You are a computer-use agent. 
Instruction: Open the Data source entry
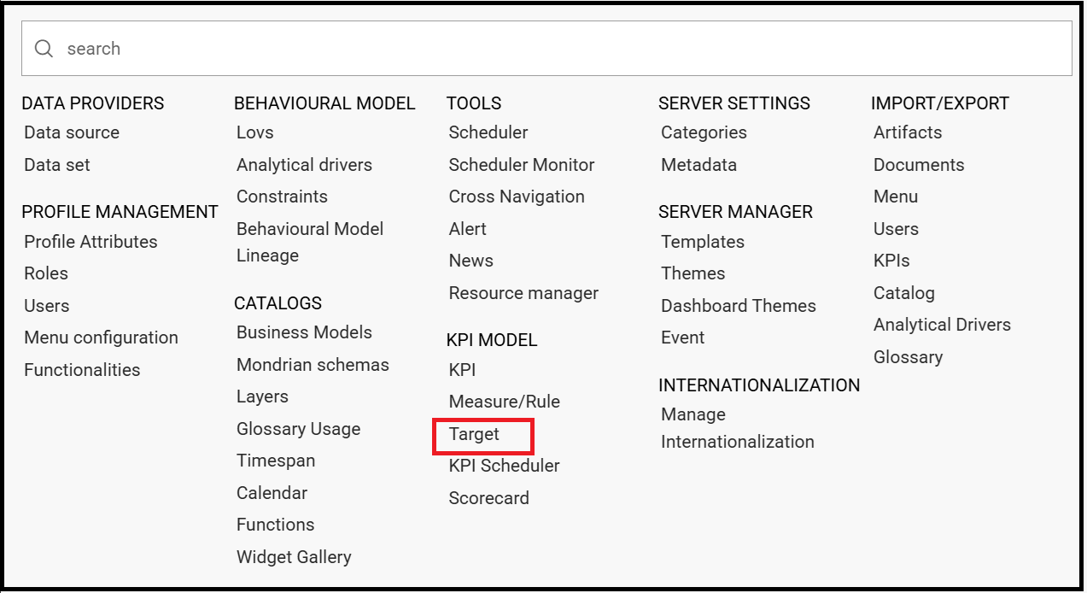72,132
